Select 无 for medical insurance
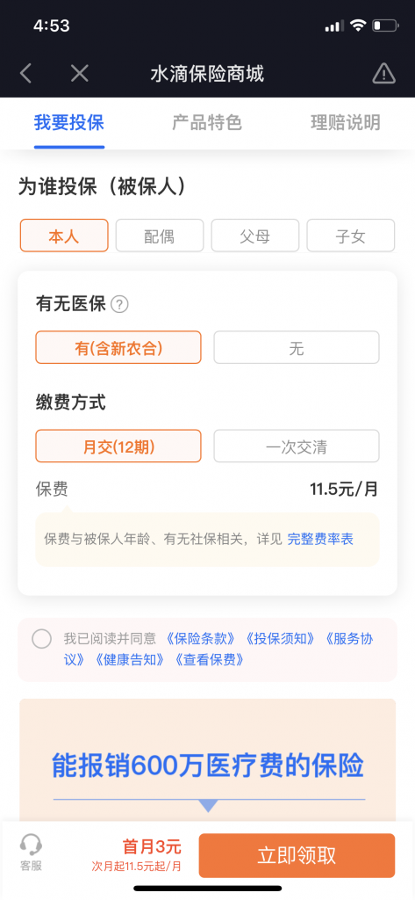Viewport: 415px width, 900px height. pos(297,347)
